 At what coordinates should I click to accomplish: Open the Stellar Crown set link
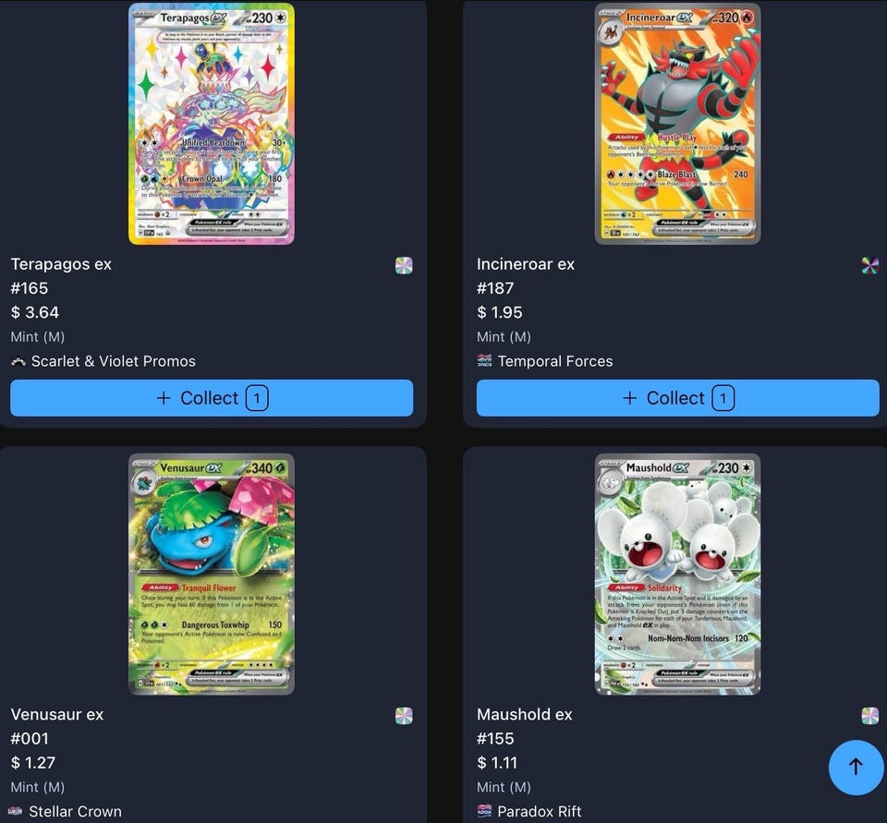tap(75, 812)
